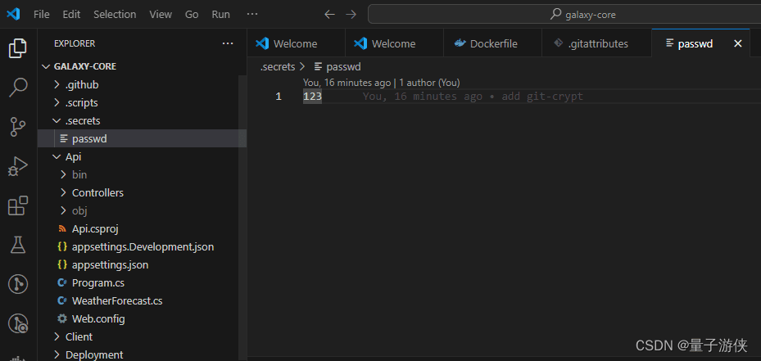The height and width of the screenshot is (361, 761).
Task: Click line number 1 in gutter
Action: coord(278,97)
